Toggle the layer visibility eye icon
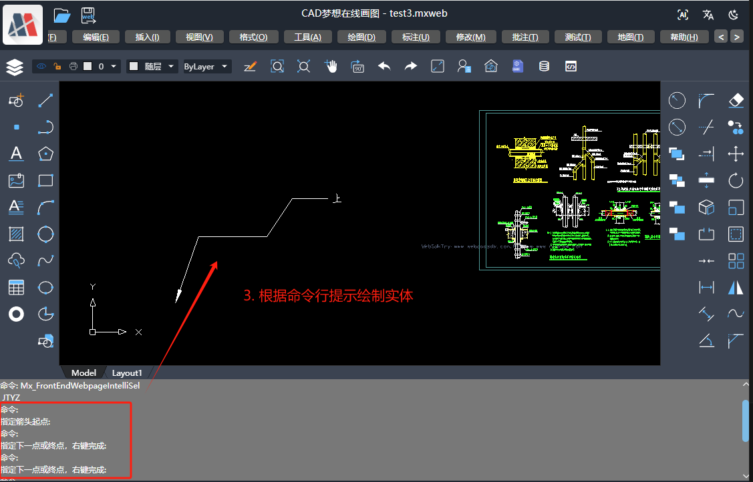This screenshot has width=753, height=482. [x=41, y=66]
